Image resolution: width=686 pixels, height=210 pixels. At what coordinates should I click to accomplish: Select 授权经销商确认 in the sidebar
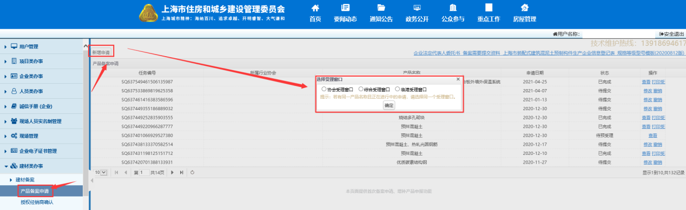point(37,202)
